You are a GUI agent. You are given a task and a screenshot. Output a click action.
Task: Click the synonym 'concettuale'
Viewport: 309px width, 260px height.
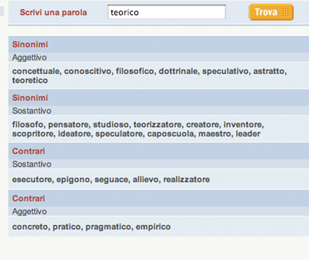(36, 71)
